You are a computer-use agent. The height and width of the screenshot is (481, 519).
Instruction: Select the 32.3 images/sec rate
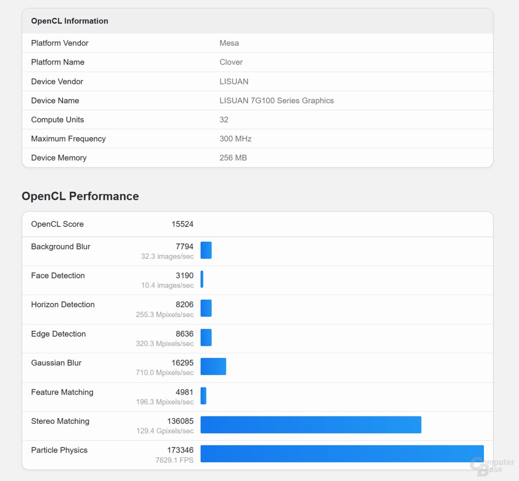point(167,257)
